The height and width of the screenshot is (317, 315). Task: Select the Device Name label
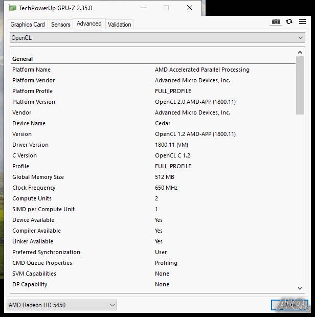(29, 123)
